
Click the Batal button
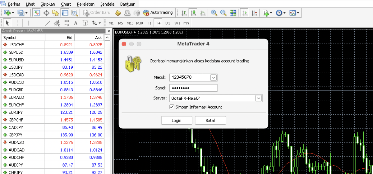pos(210,121)
